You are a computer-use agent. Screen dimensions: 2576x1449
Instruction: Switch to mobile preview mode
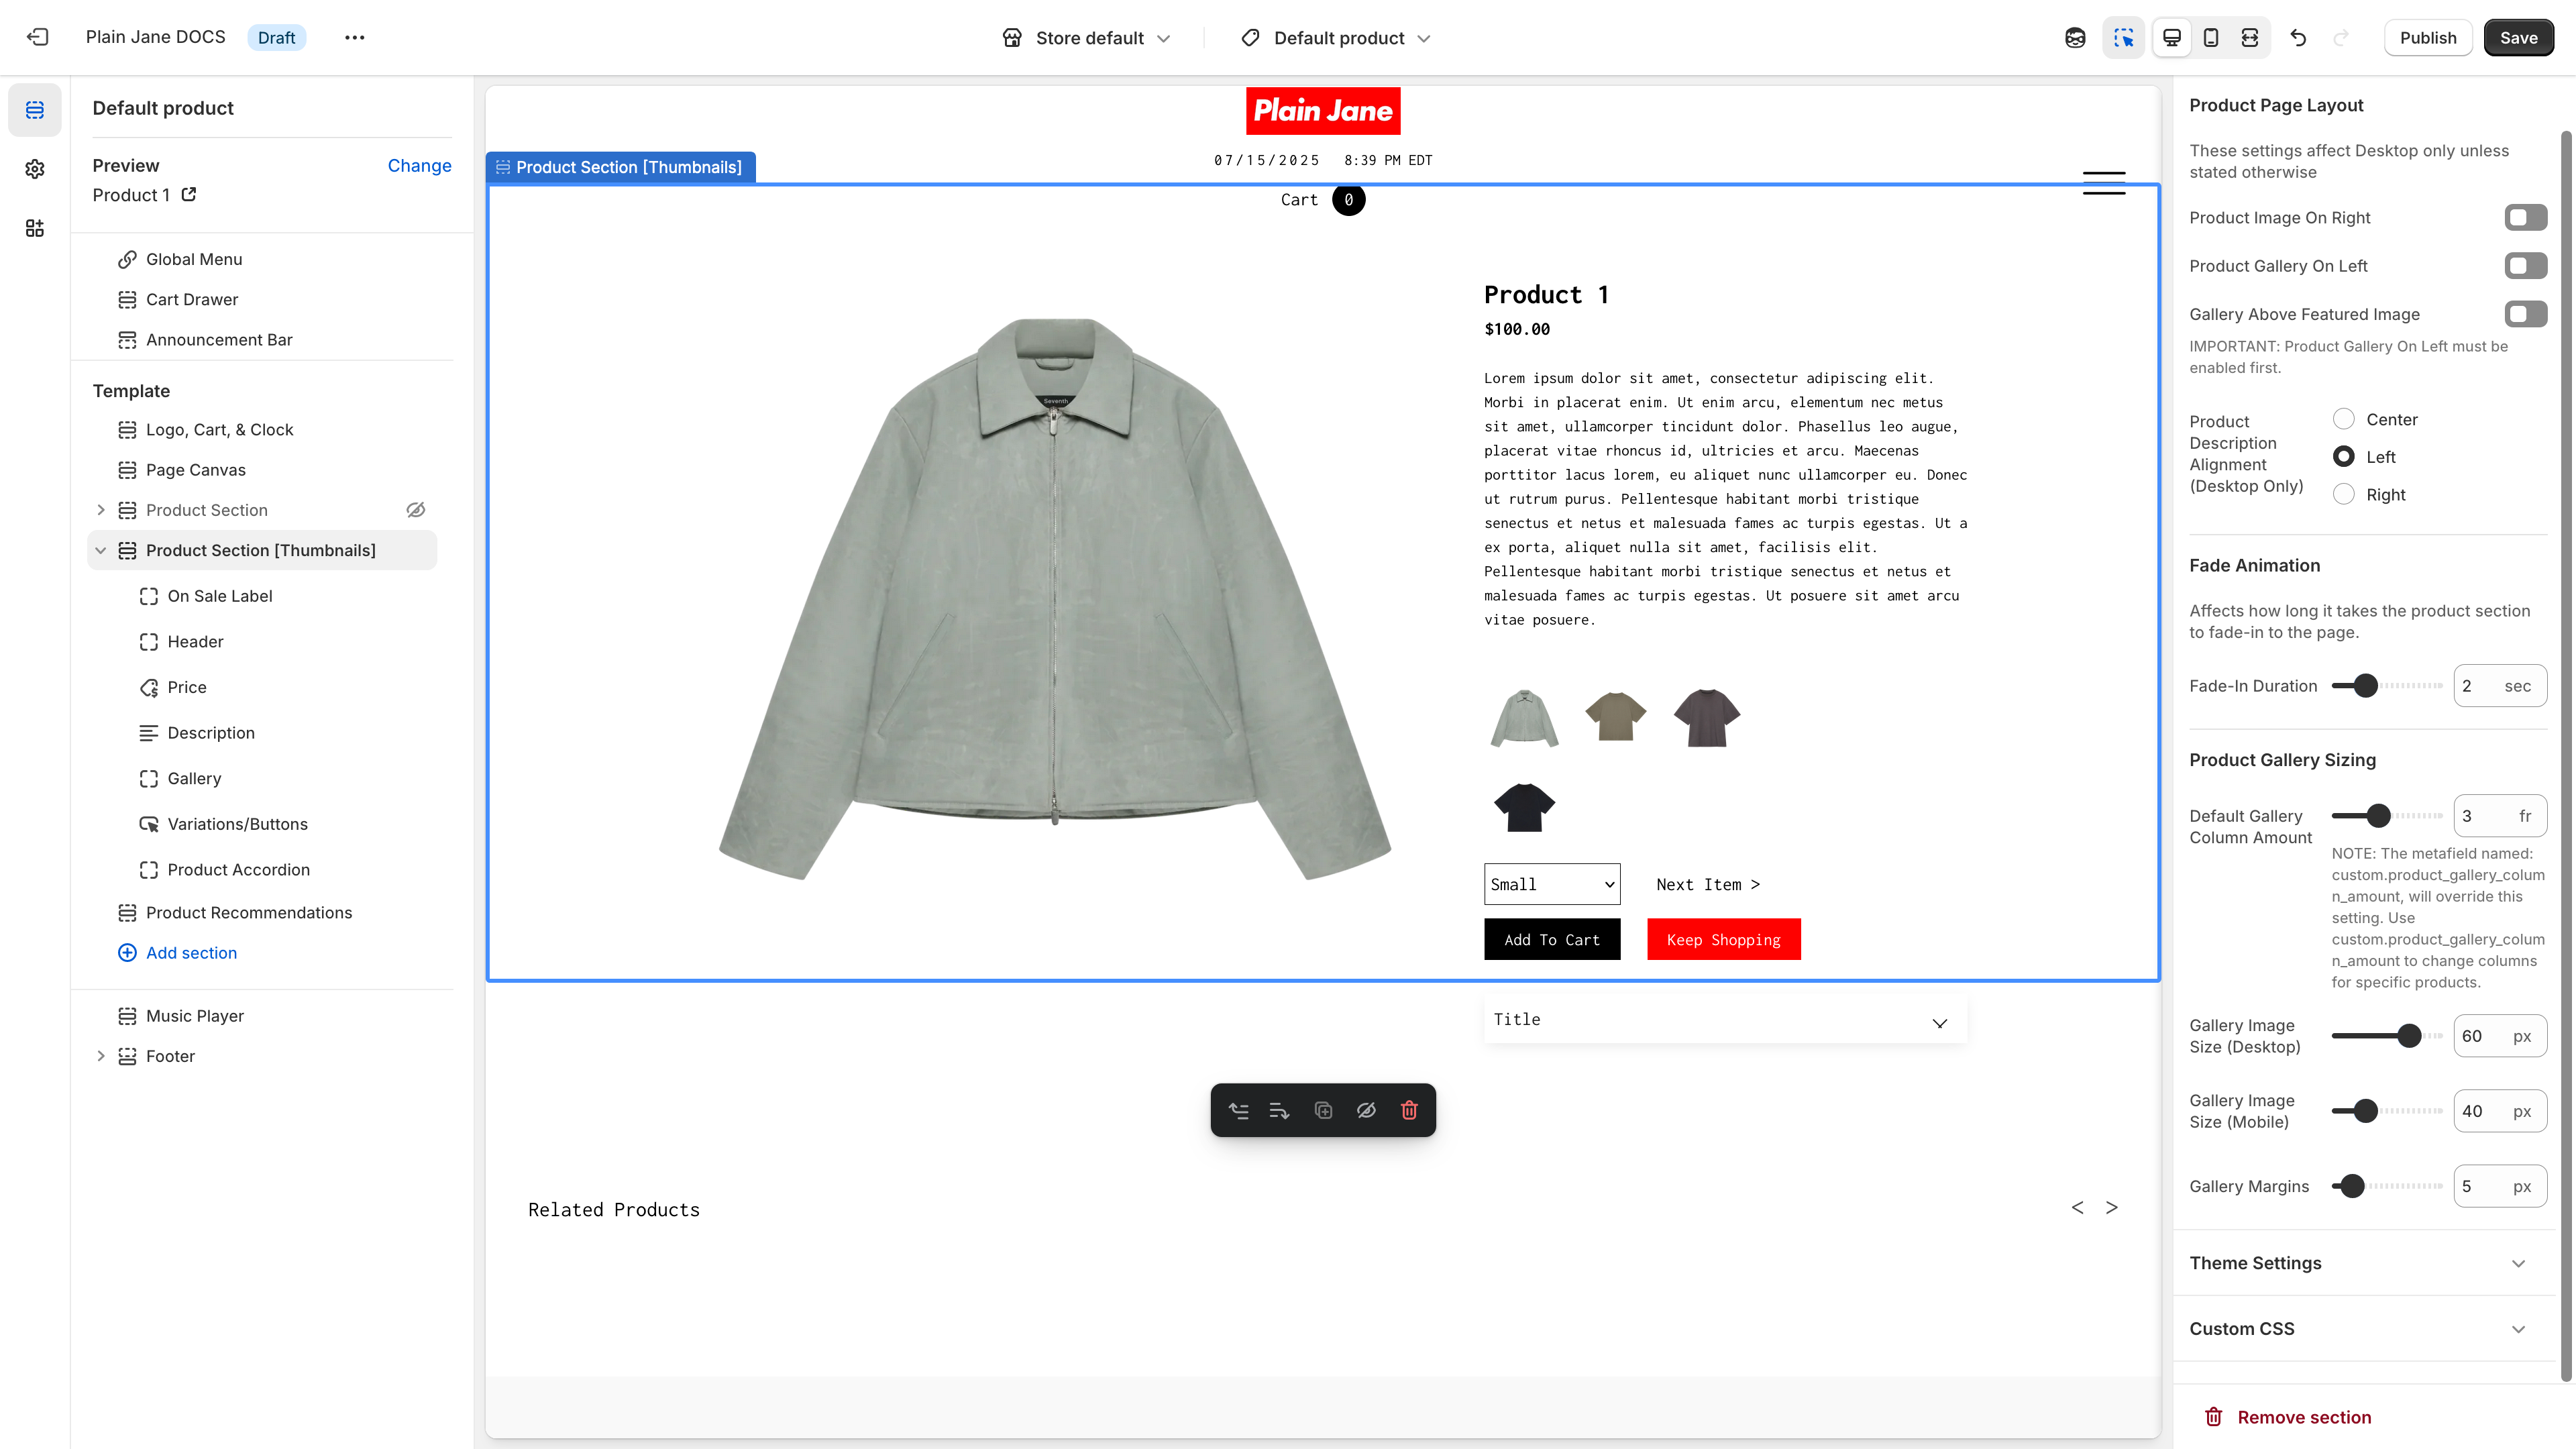click(2210, 37)
